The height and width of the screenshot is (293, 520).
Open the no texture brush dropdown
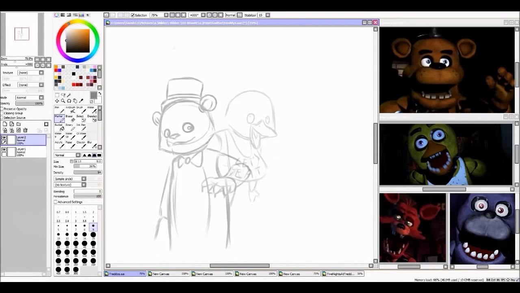click(x=70, y=185)
